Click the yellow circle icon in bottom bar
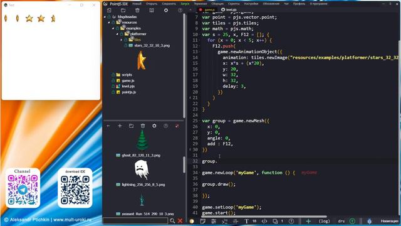Screen dimensions: 401x226 (x=192, y=221)
